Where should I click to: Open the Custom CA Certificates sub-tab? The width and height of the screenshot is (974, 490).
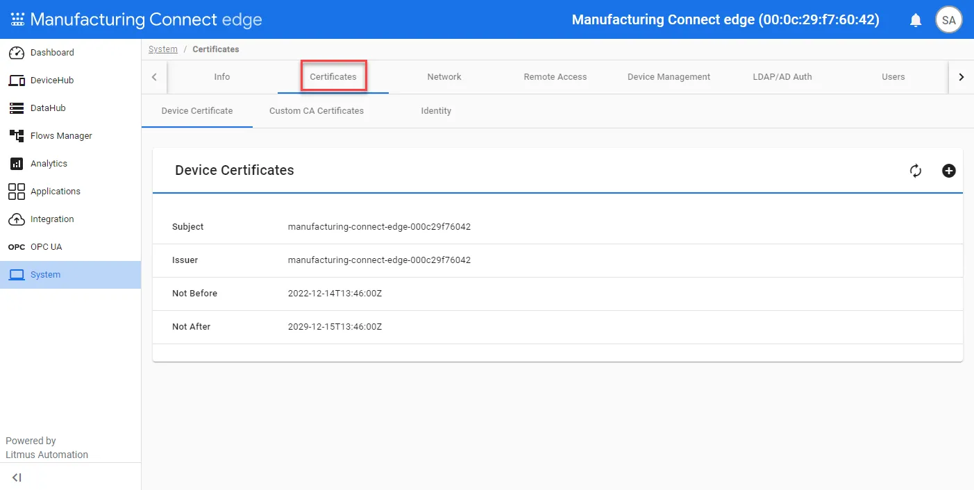click(x=317, y=111)
